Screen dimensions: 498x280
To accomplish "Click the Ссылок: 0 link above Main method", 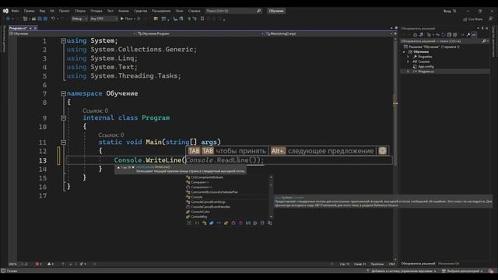I will pyautogui.click(x=110, y=135).
